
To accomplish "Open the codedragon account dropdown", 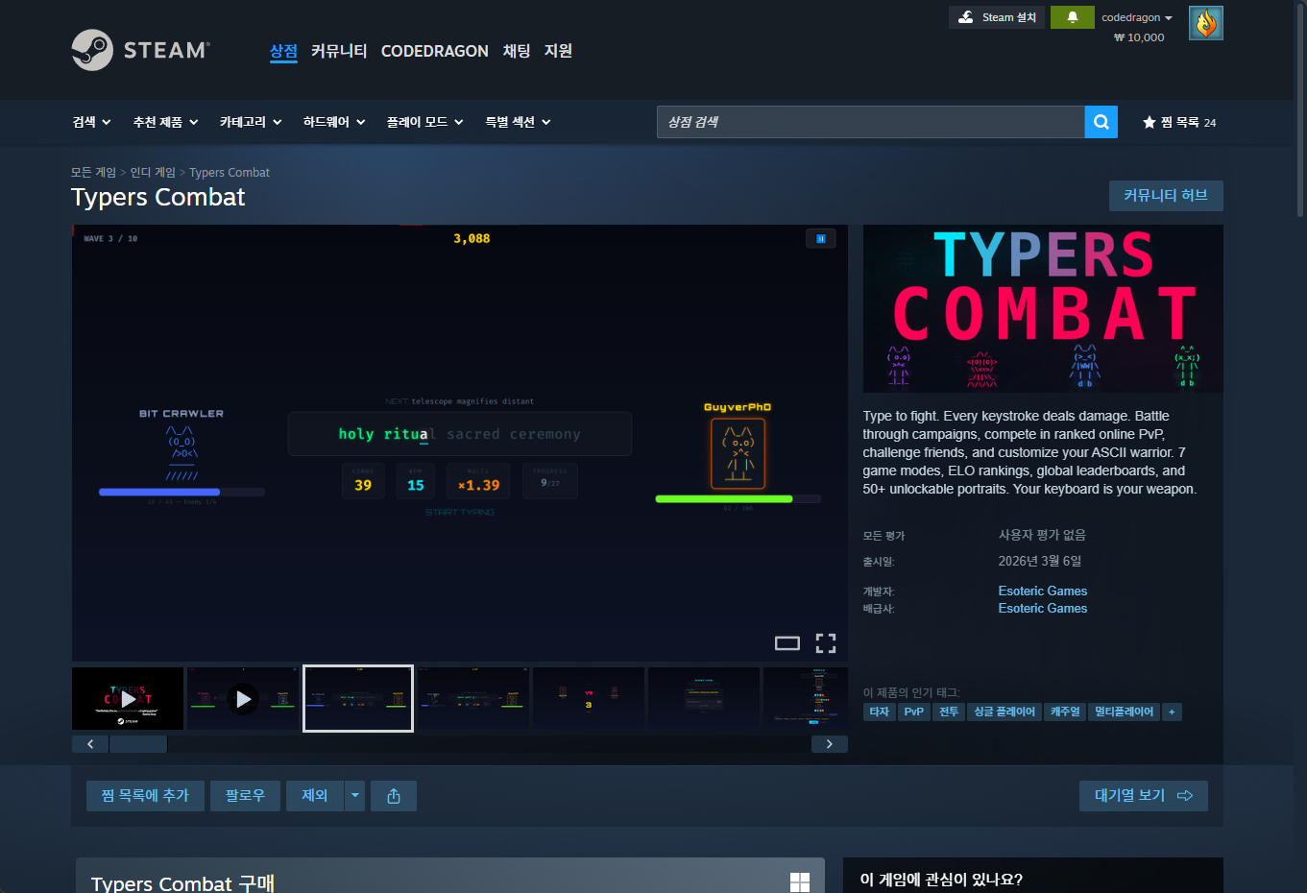I will 1137,17.
